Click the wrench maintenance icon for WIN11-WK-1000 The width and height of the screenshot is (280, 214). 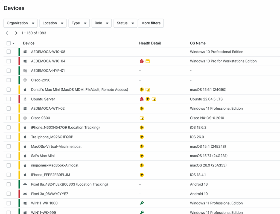point(141,203)
